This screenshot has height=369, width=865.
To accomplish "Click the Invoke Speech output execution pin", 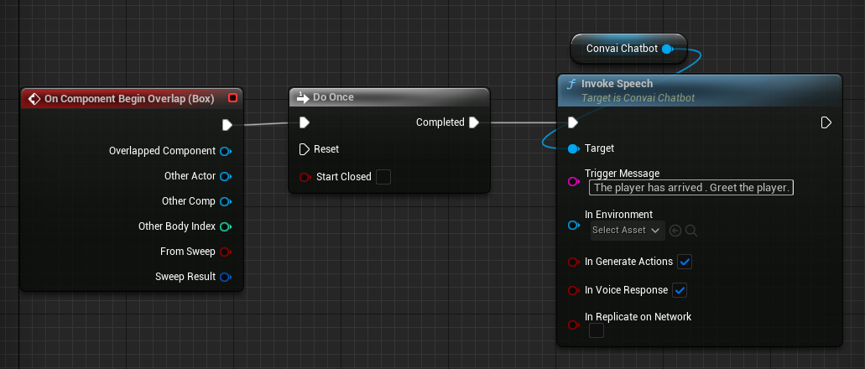I will [826, 123].
